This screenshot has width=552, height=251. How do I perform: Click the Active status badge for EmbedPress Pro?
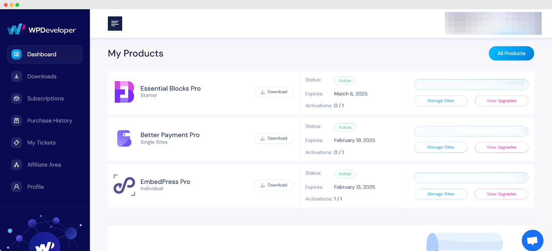[x=345, y=174]
